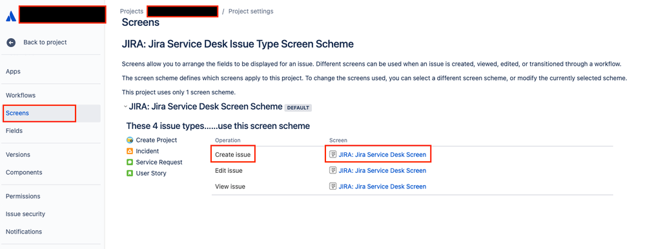Viewport: 645px width, 249px height.
Task: Click the Screen column header
Action: 338,141
